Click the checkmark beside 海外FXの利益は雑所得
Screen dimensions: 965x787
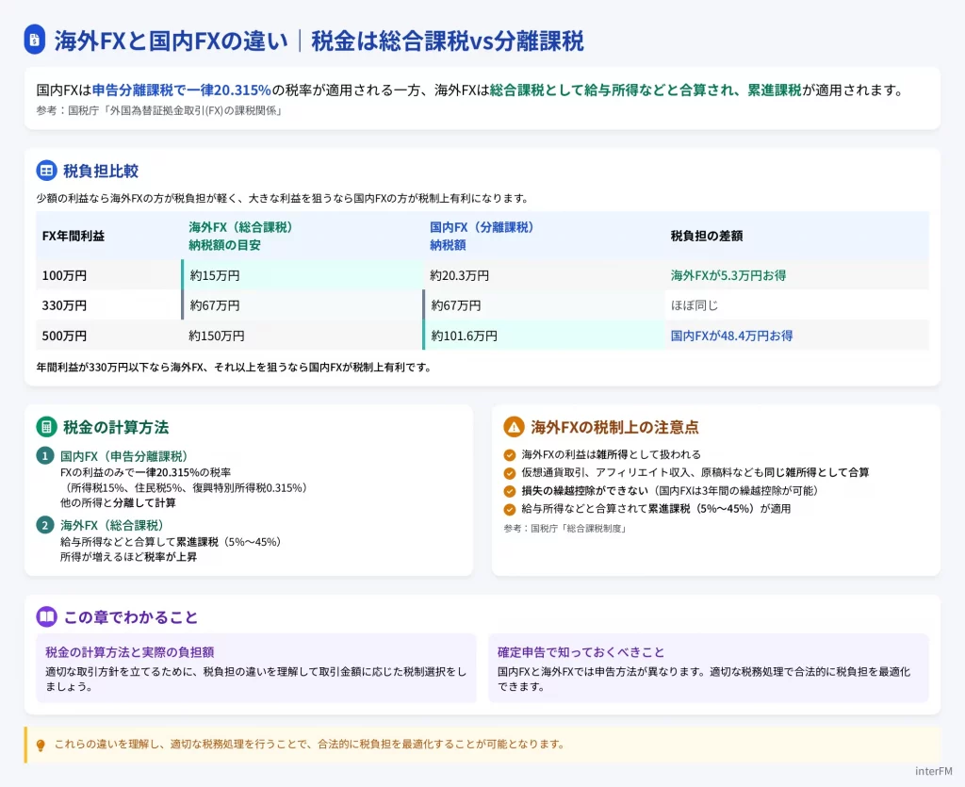[510, 454]
